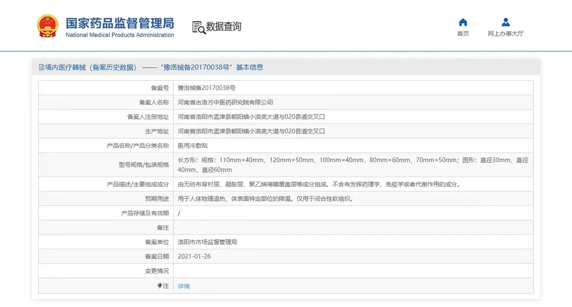This screenshot has width=572, height=307.
Task: Select 洛阳市市场监督管理局 text
Action: tap(207, 242)
